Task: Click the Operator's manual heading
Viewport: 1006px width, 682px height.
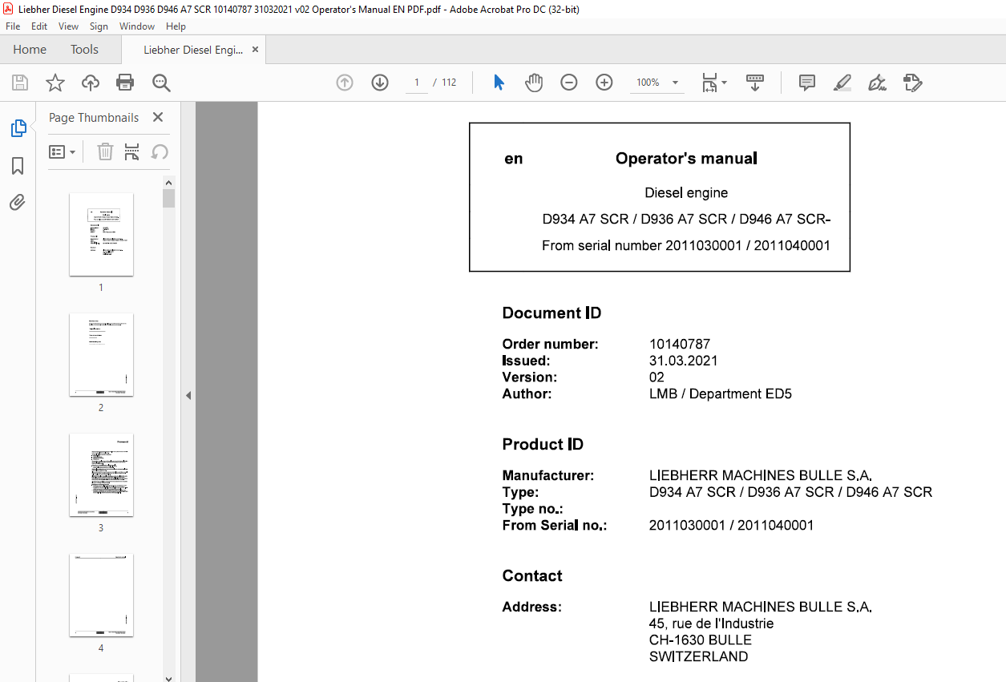Action: (686, 159)
